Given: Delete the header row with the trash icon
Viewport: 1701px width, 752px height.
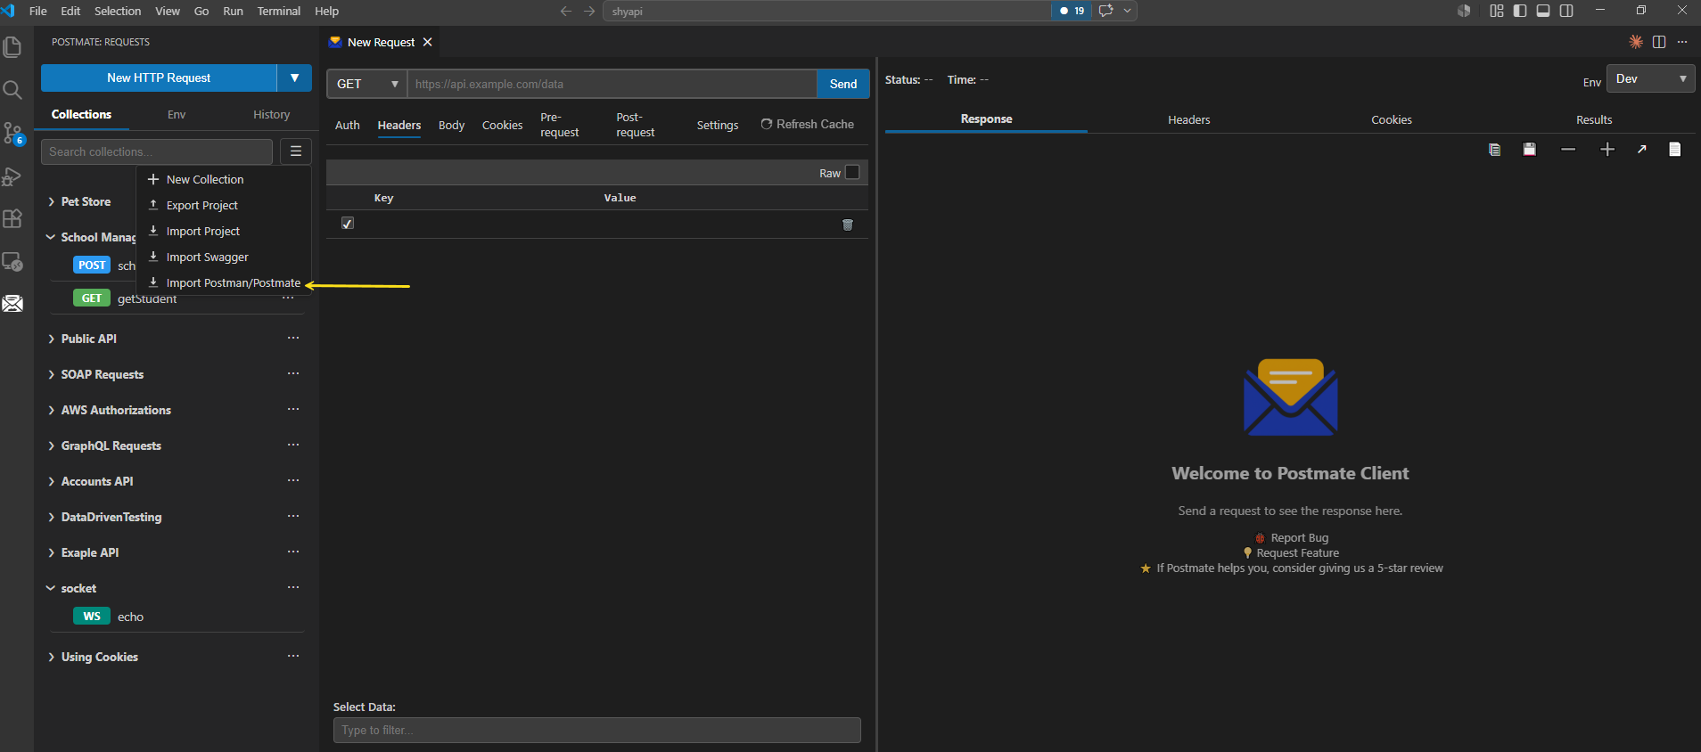Looking at the screenshot, I should (848, 225).
